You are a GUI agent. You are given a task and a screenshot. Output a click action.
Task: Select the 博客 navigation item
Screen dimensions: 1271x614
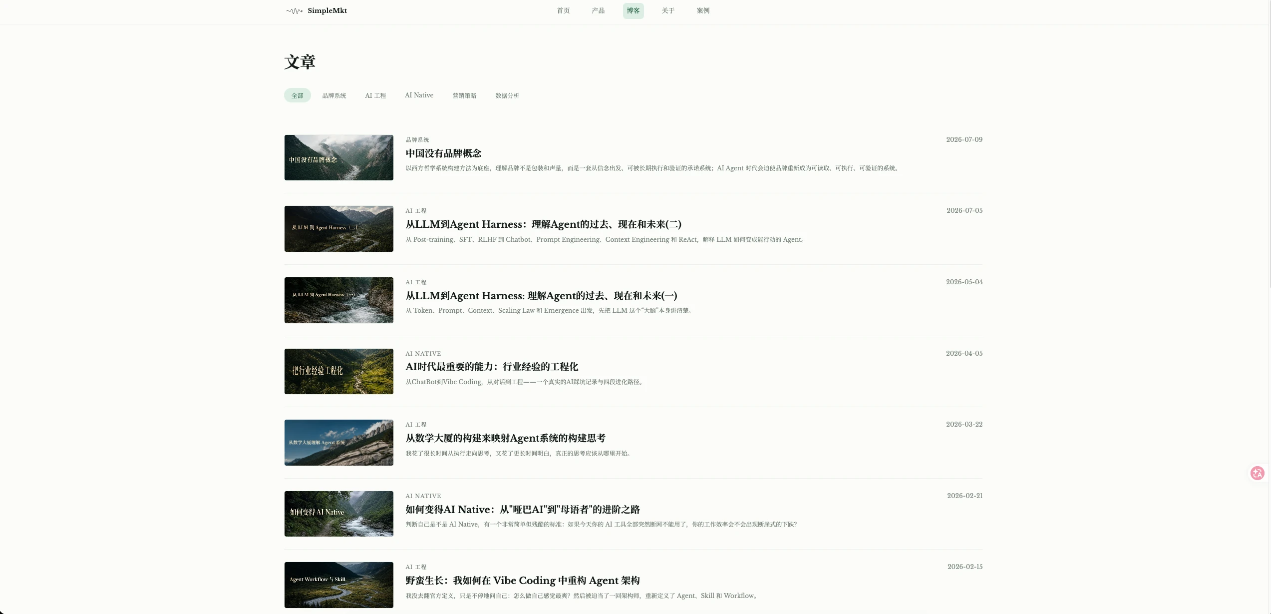[633, 10]
